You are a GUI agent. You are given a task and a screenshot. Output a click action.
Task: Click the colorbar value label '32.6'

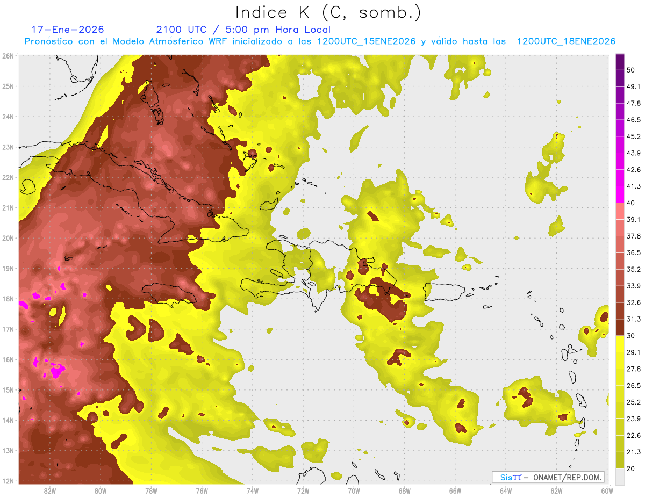[x=633, y=302]
